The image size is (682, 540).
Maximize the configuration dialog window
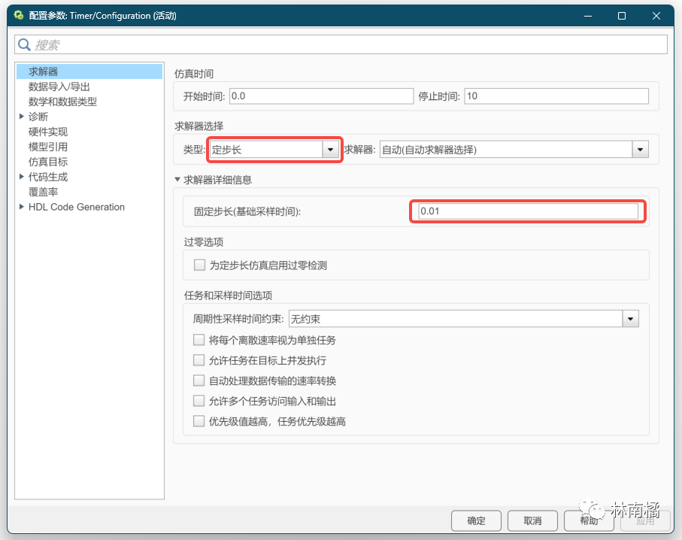(x=622, y=16)
